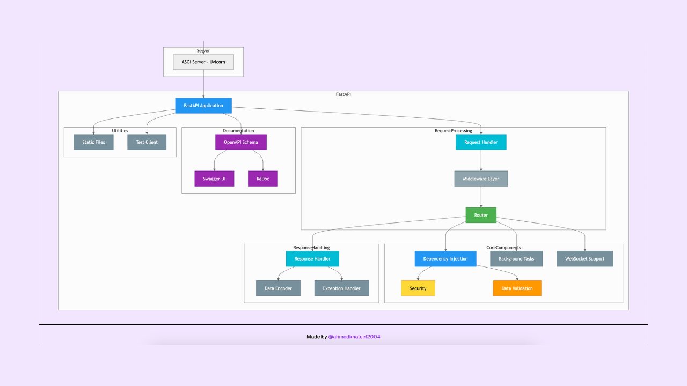
Task: Open the Swagger UI node
Action: [214, 178]
